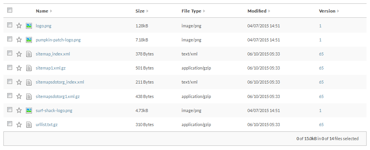Open version 65 of sitemapsdotorg1.xml.gz

point(321,96)
